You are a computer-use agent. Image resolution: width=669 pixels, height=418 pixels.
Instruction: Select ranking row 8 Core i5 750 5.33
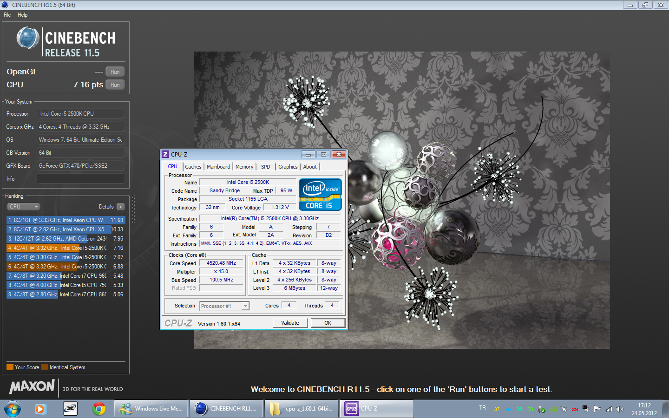click(66, 285)
